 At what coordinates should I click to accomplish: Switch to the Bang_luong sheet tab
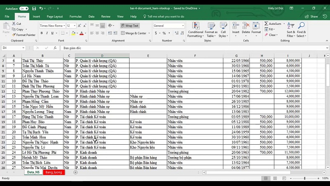tap(54, 172)
